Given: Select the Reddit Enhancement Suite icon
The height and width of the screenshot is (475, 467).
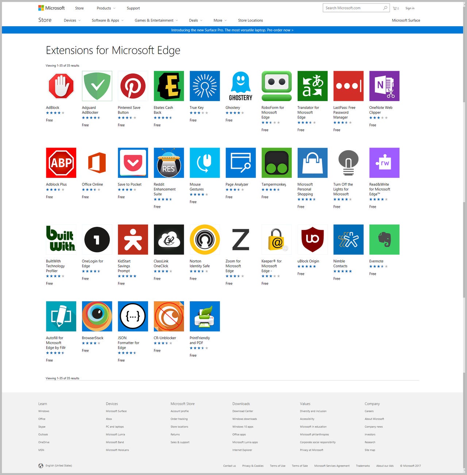Looking at the screenshot, I should click(x=169, y=163).
